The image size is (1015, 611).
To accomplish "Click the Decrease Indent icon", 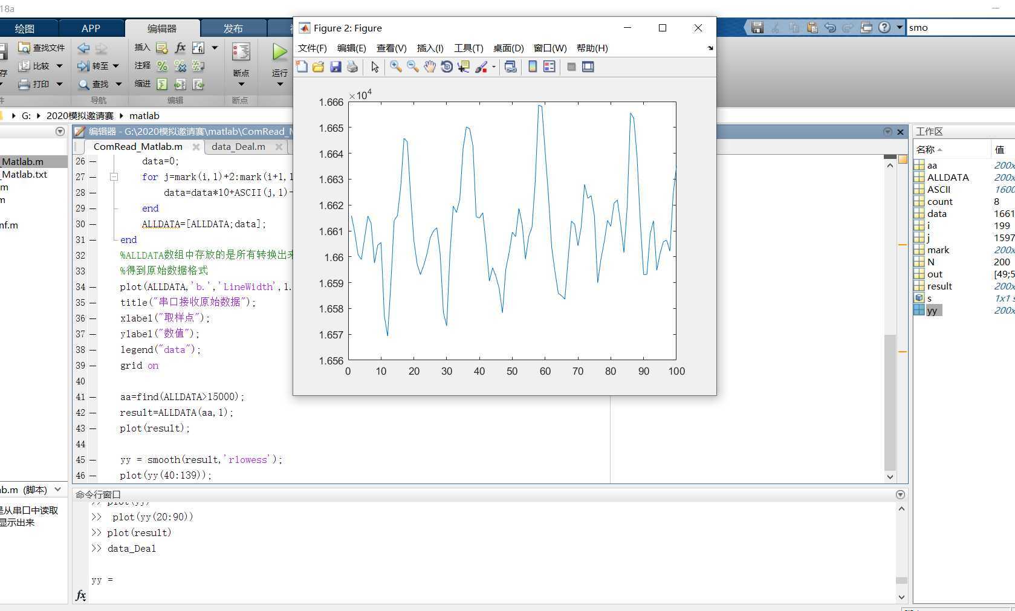I will (x=198, y=84).
